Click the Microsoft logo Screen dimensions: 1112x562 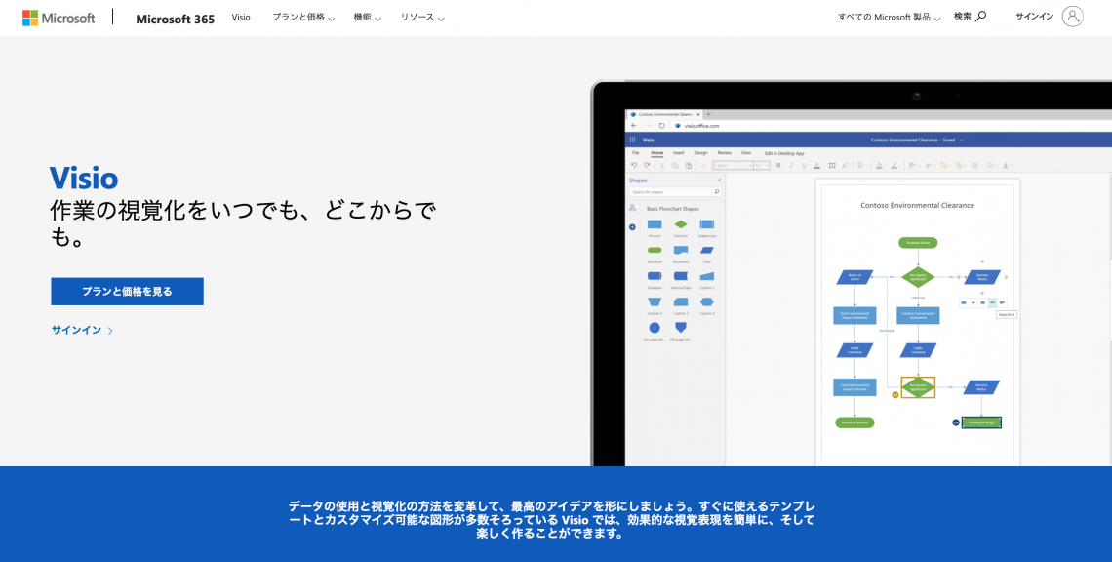tap(59, 18)
